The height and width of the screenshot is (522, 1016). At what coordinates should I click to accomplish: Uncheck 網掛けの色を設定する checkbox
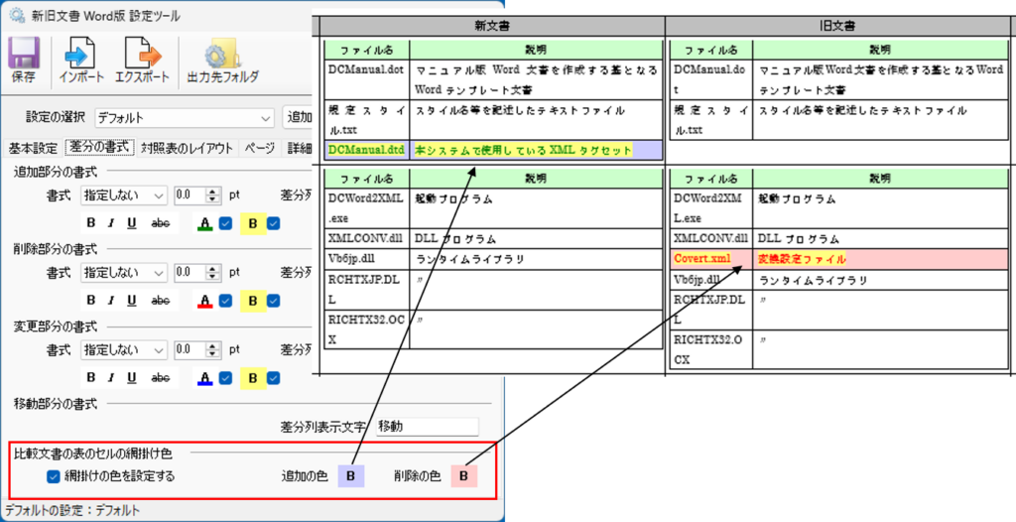54,476
